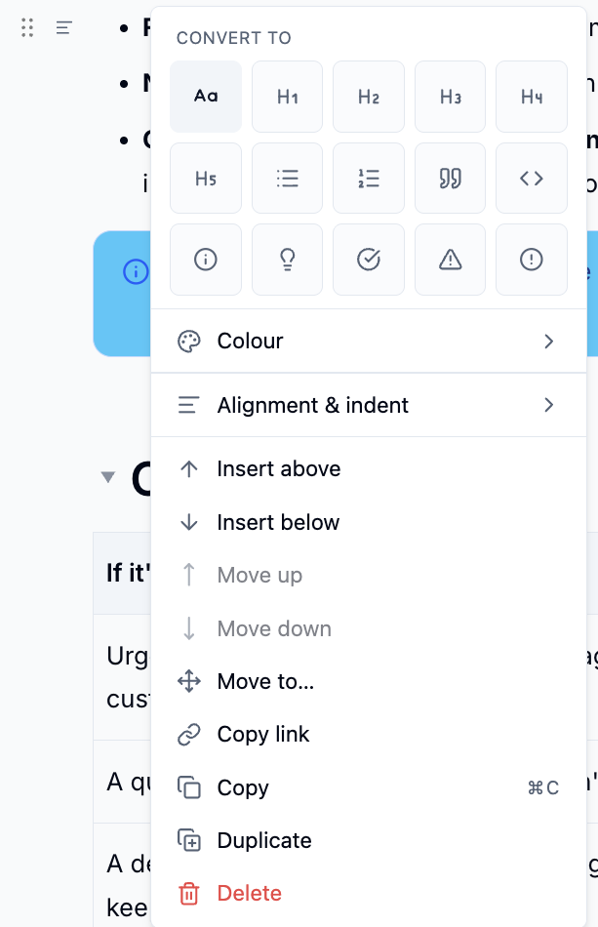Image resolution: width=598 pixels, height=927 pixels.
Task: Convert block to bulleted list
Action: pos(287,178)
